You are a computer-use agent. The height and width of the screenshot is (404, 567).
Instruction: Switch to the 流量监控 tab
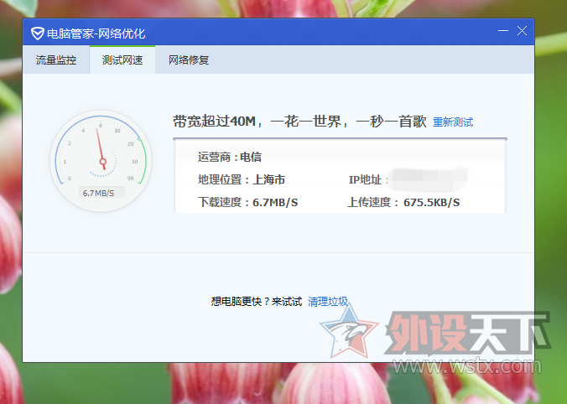coord(56,60)
